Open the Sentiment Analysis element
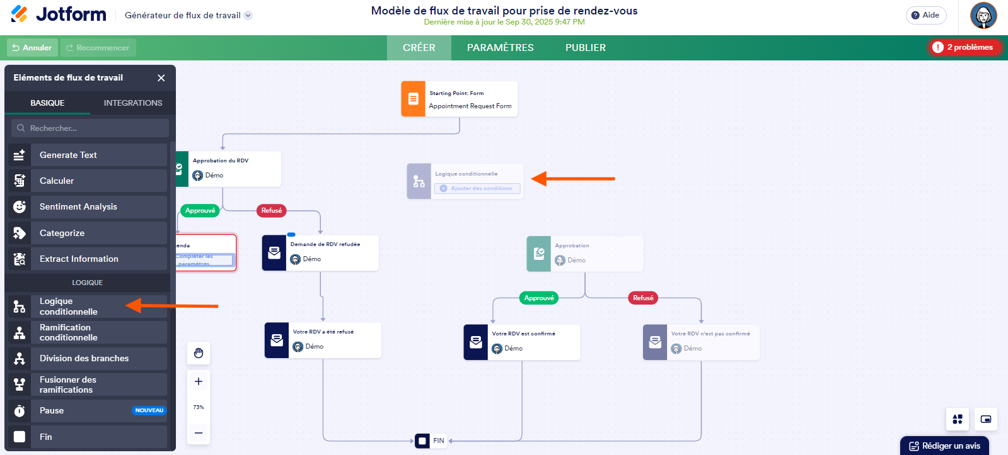 tap(78, 206)
